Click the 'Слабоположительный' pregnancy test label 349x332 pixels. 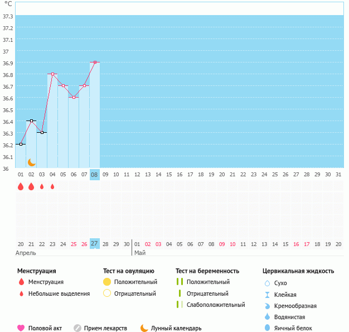[x=216, y=305]
